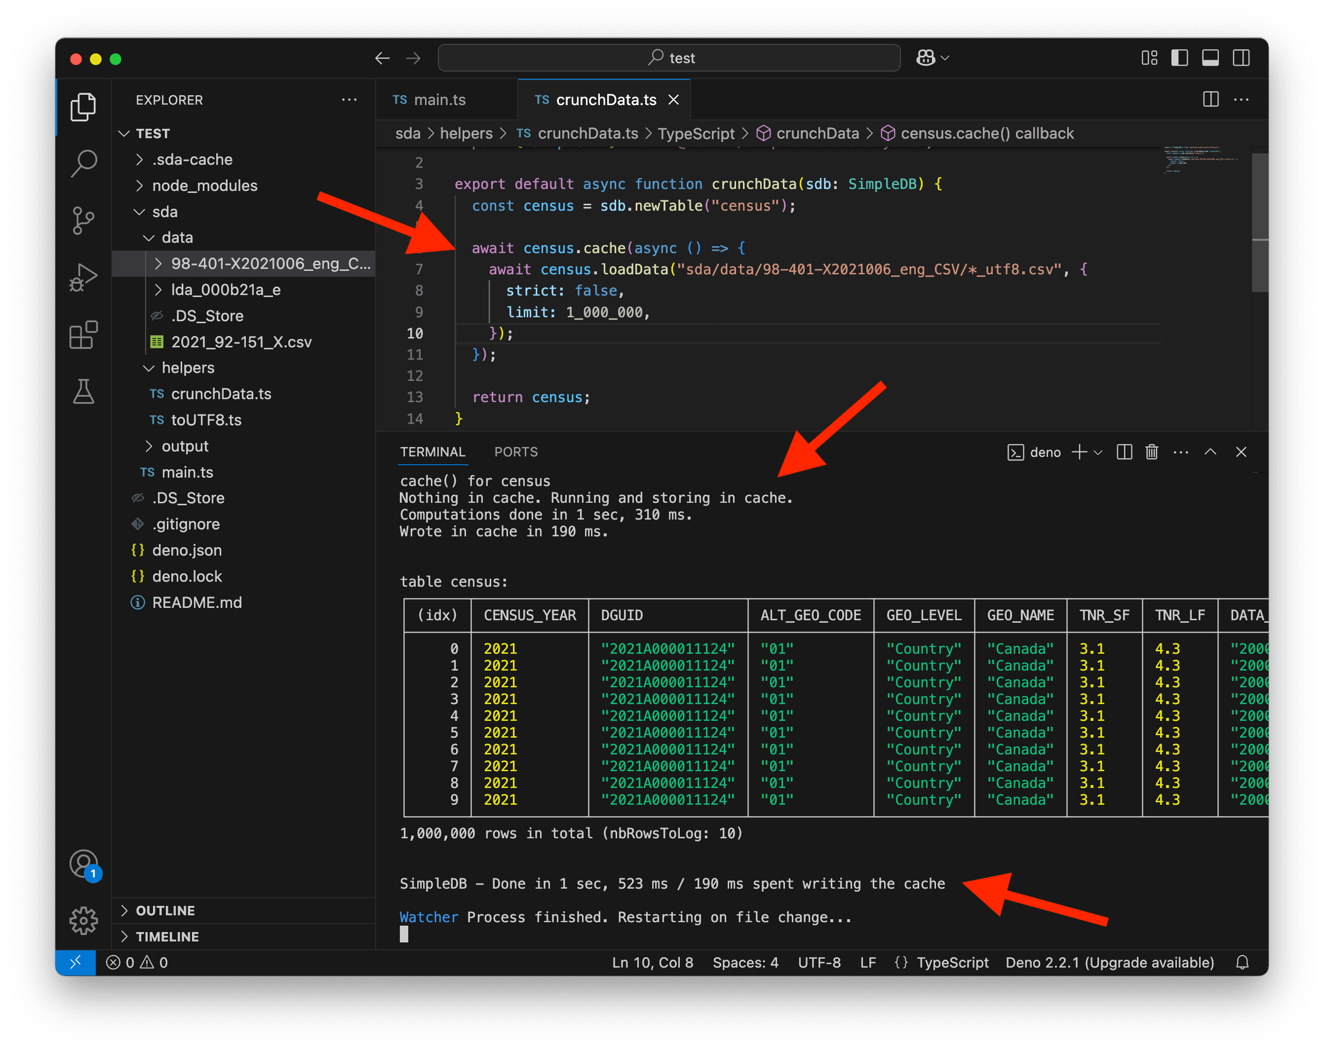Close the crunchData.ts tab
This screenshot has height=1049, width=1324.
[x=674, y=100]
